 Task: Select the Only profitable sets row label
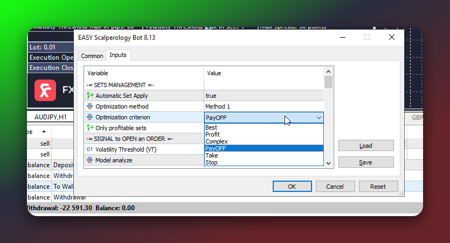[x=121, y=128]
